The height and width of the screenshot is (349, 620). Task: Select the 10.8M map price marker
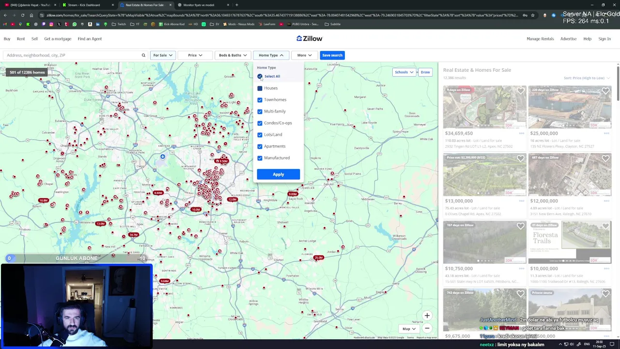pyautogui.click(x=44, y=200)
